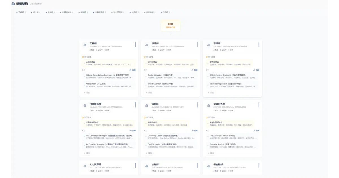Open the AI Data Remediation Engineer entry
The image size is (339, 178).
(x=109, y=76)
